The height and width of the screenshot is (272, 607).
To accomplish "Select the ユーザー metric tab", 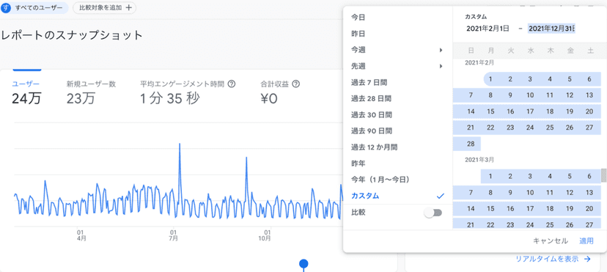I will coord(26,92).
